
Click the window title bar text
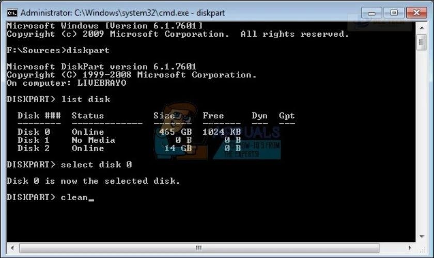[122, 13]
